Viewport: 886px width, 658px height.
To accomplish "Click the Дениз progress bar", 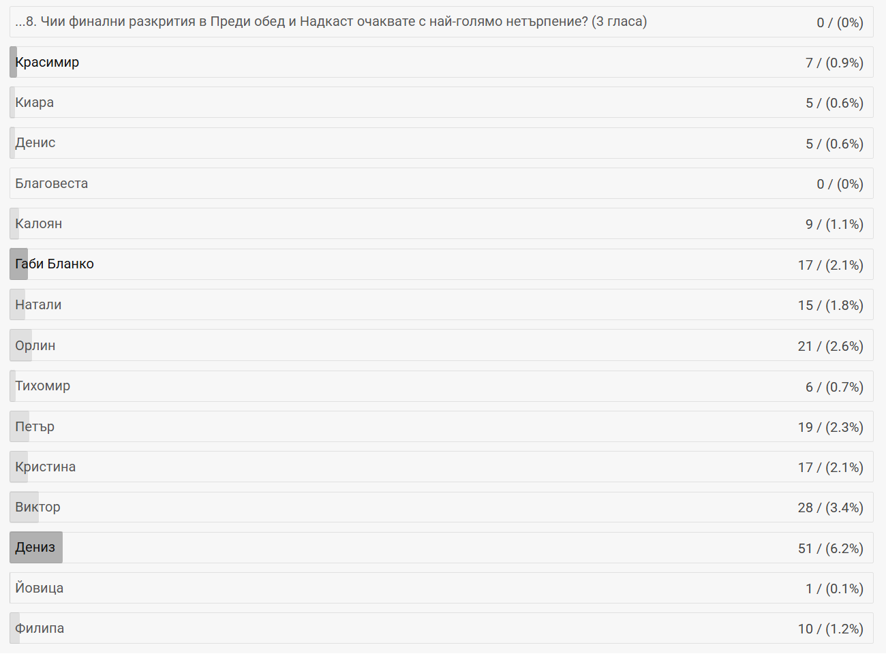I will point(36,548).
